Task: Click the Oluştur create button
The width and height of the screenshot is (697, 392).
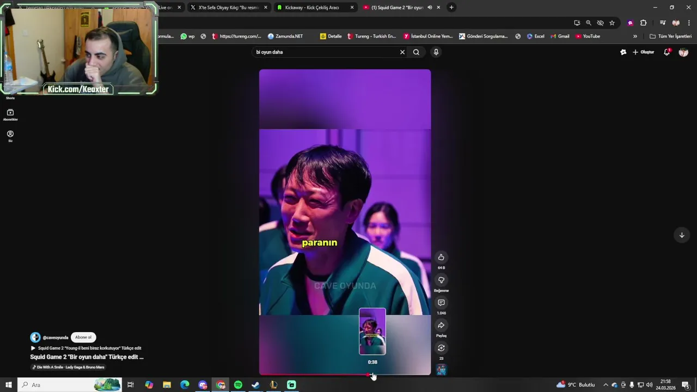Action: (643, 52)
